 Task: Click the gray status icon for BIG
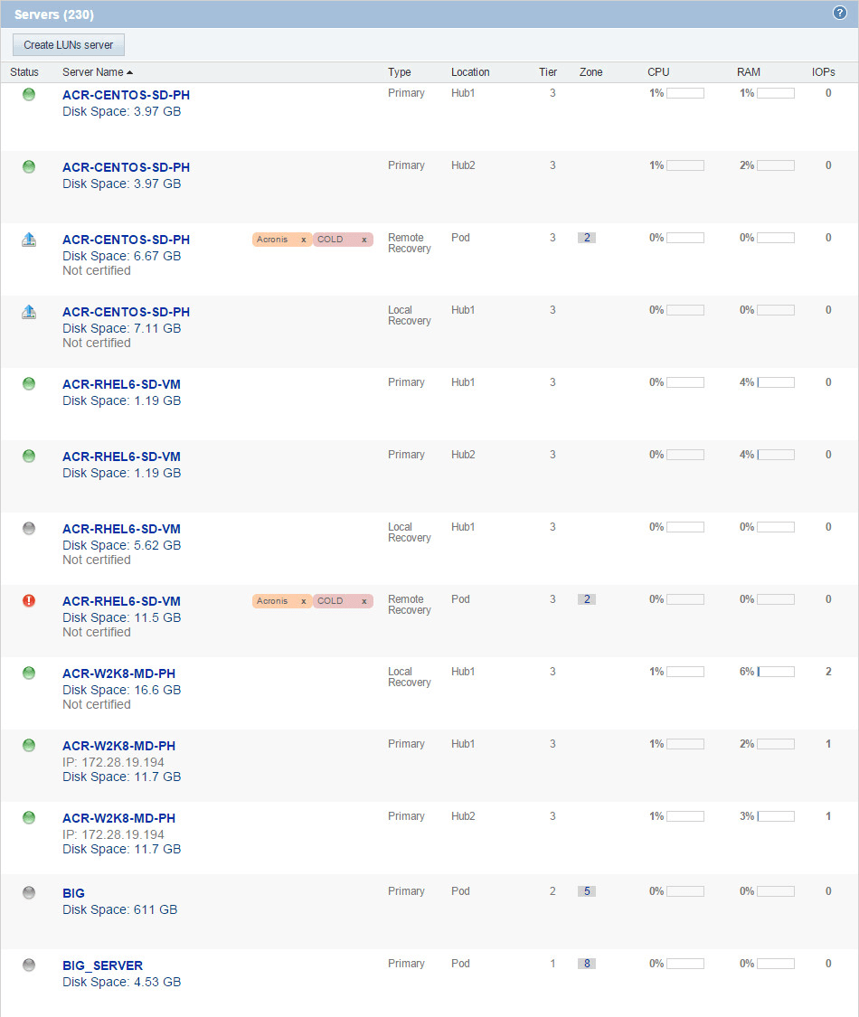(x=29, y=892)
